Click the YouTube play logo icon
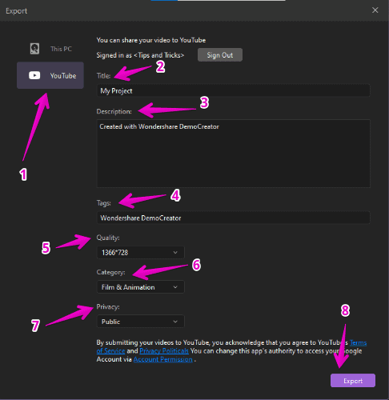This screenshot has height=400, width=389. pyautogui.click(x=34, y=75)
